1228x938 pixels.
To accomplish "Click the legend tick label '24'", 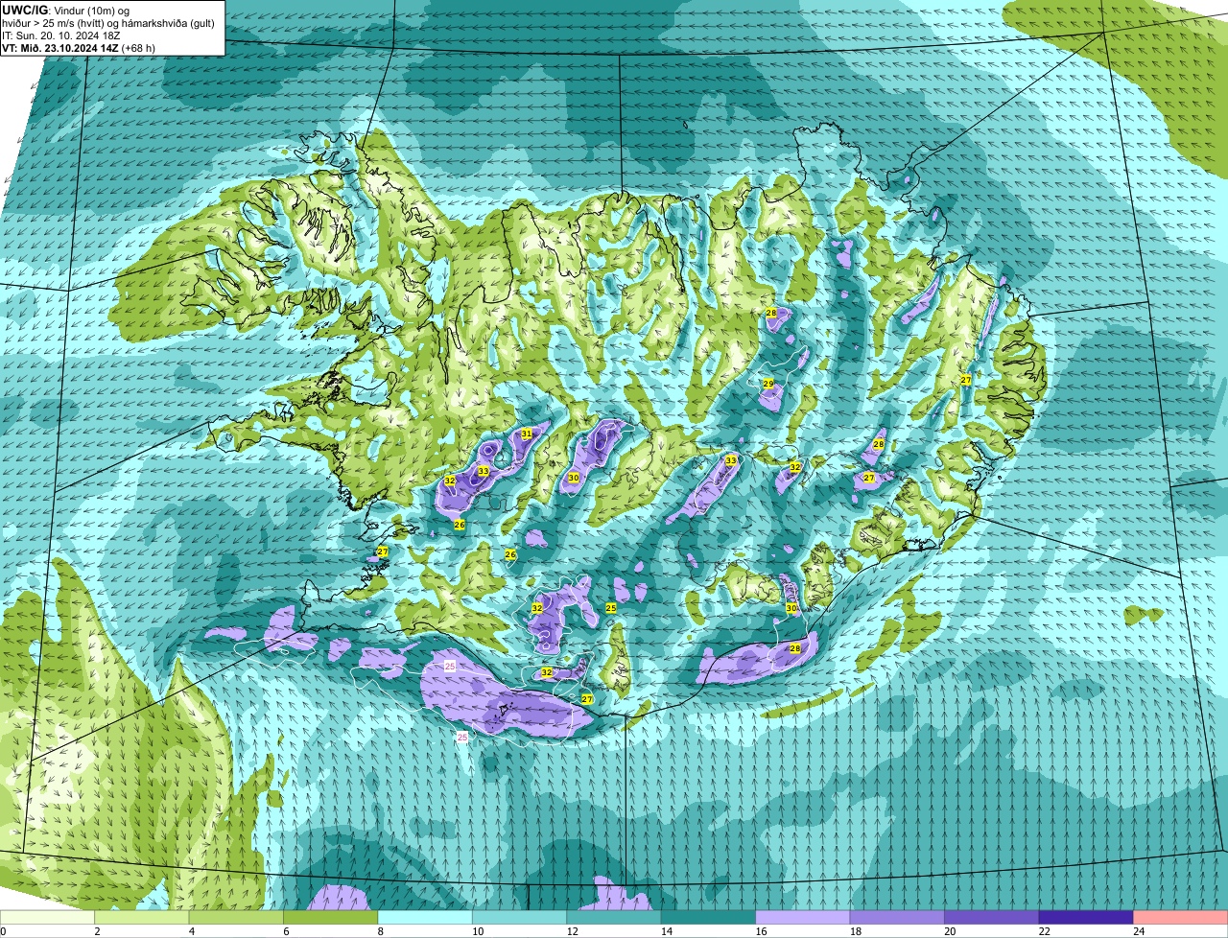I will coord(1138,931).
